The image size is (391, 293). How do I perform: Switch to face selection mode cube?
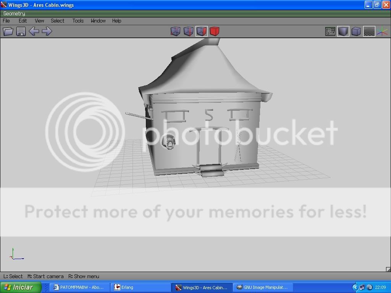point(202,31)
